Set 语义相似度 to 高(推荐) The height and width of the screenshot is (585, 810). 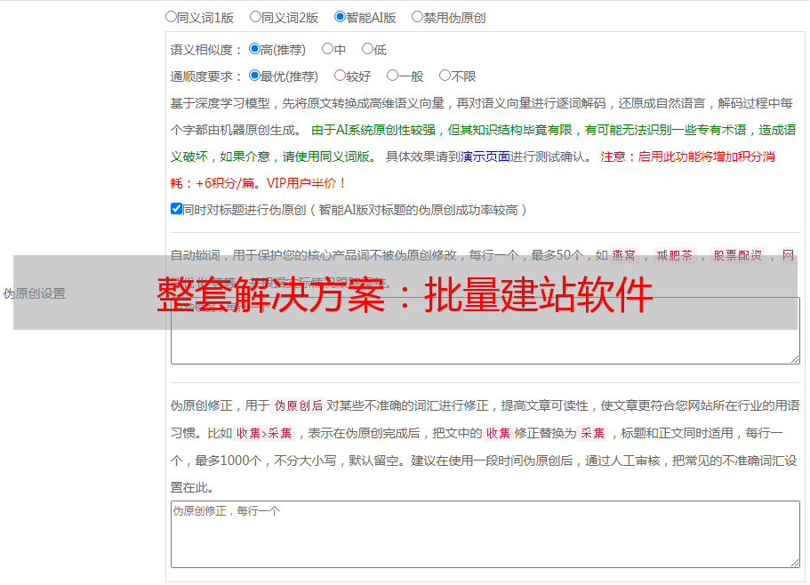point(255,50)
